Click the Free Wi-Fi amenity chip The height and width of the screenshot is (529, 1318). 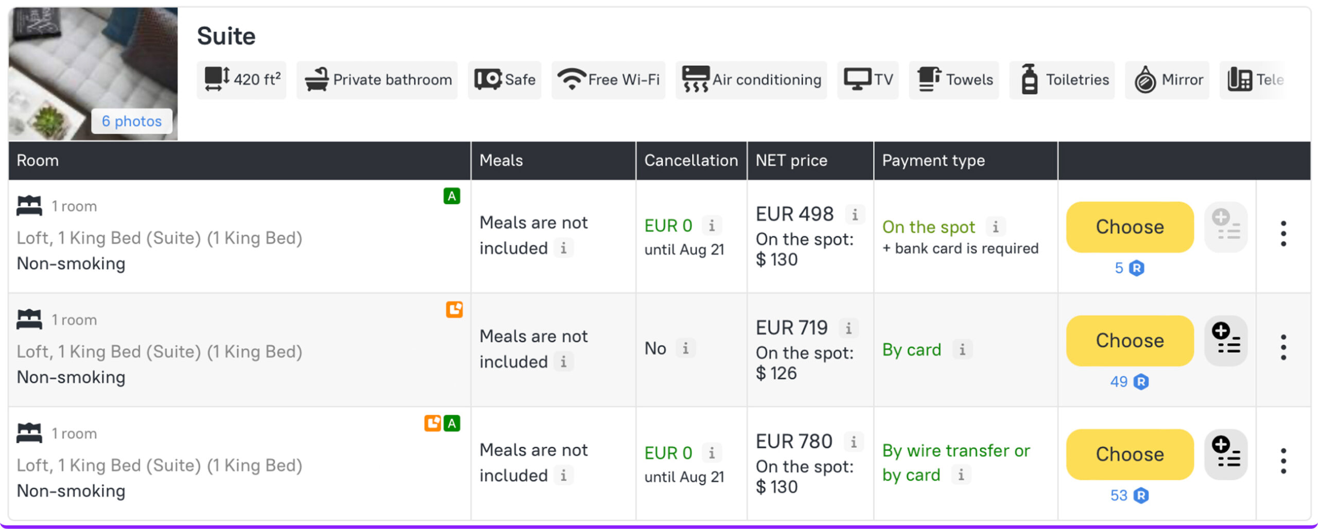pyautogui.click(x=609, y=80)
